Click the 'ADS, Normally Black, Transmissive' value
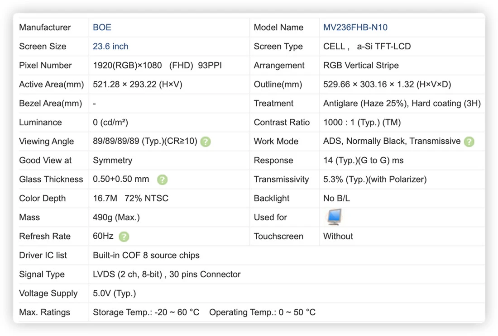This screenshot has width=498, height=336. coord(392,141)
